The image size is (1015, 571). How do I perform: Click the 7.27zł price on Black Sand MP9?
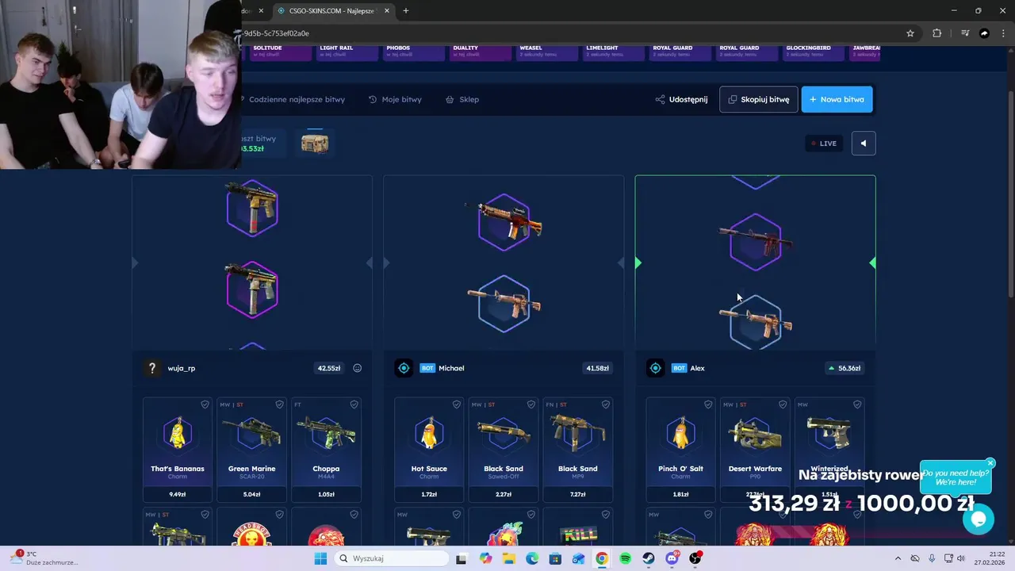pyautogui.click(x=577, y=494)
